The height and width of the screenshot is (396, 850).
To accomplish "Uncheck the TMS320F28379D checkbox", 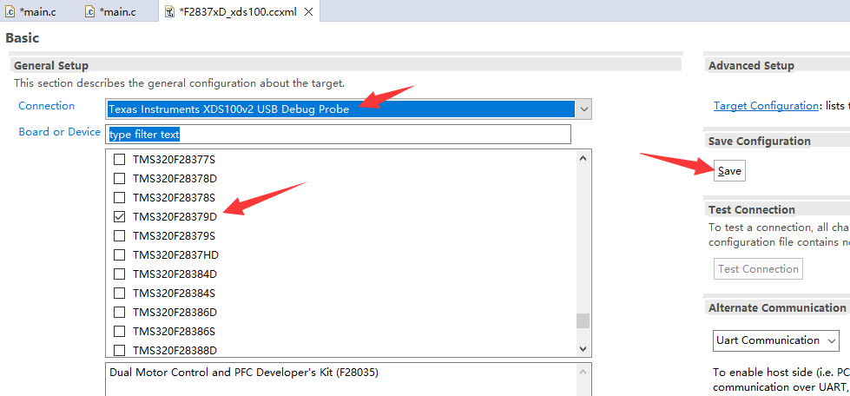I will [119, 216].
